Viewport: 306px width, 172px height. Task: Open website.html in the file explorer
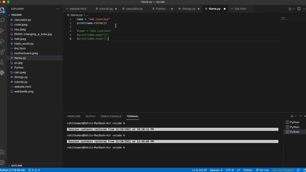click(35, 87)
